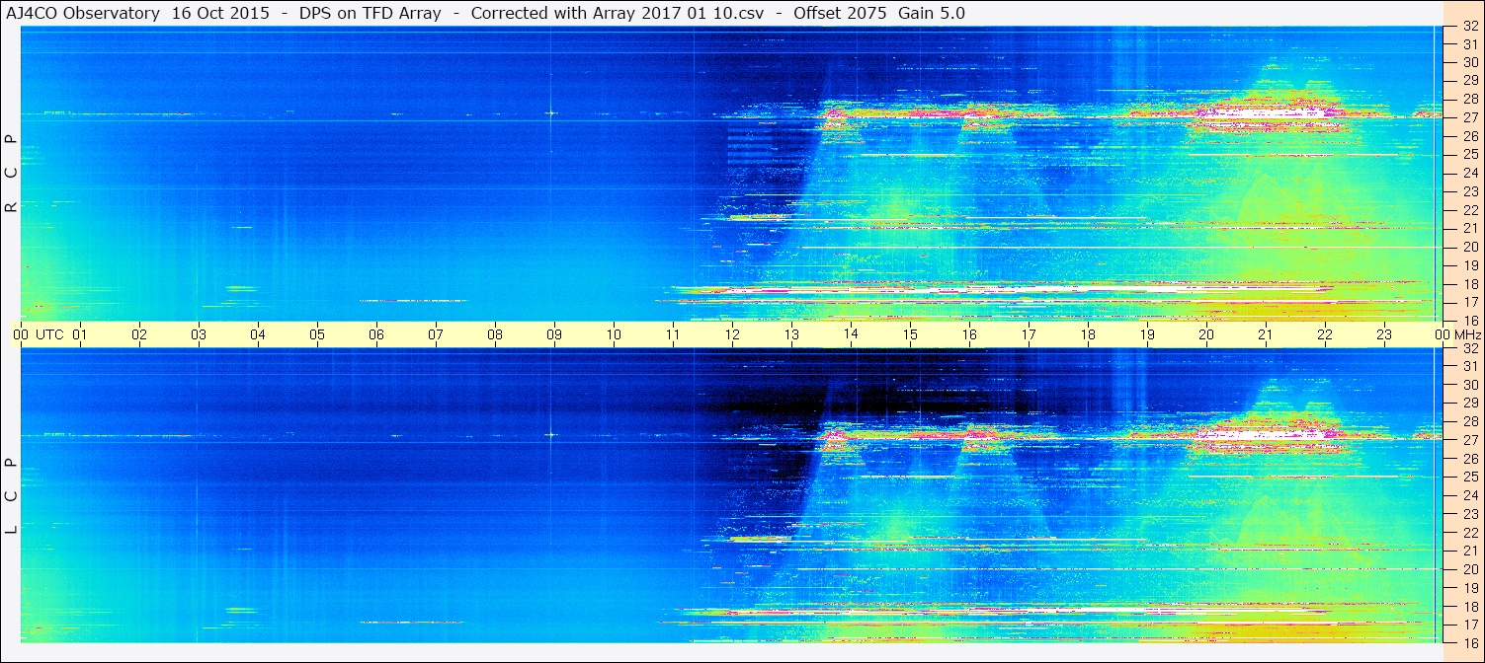Click the 32 MHz tick in LCP panel
The height and width of the screenshot is (663, 1485).
(1470, 348)
